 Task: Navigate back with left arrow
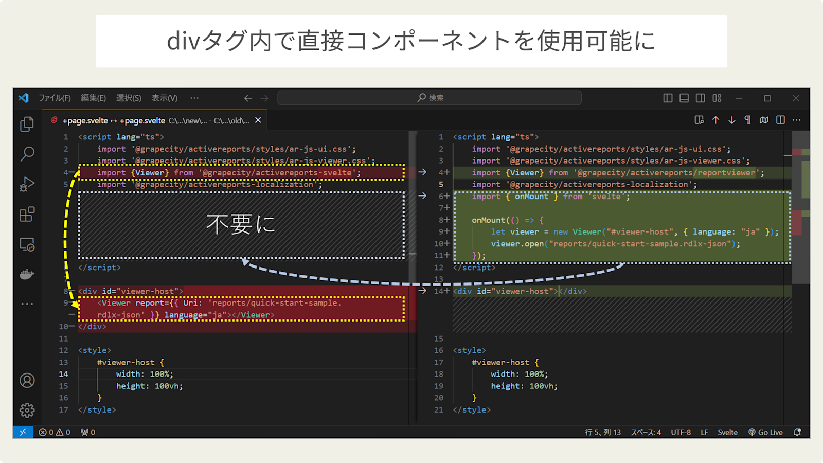point(248,98)
